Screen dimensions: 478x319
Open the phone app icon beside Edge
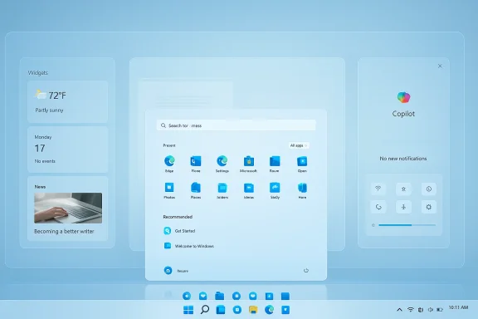(196, 161)
